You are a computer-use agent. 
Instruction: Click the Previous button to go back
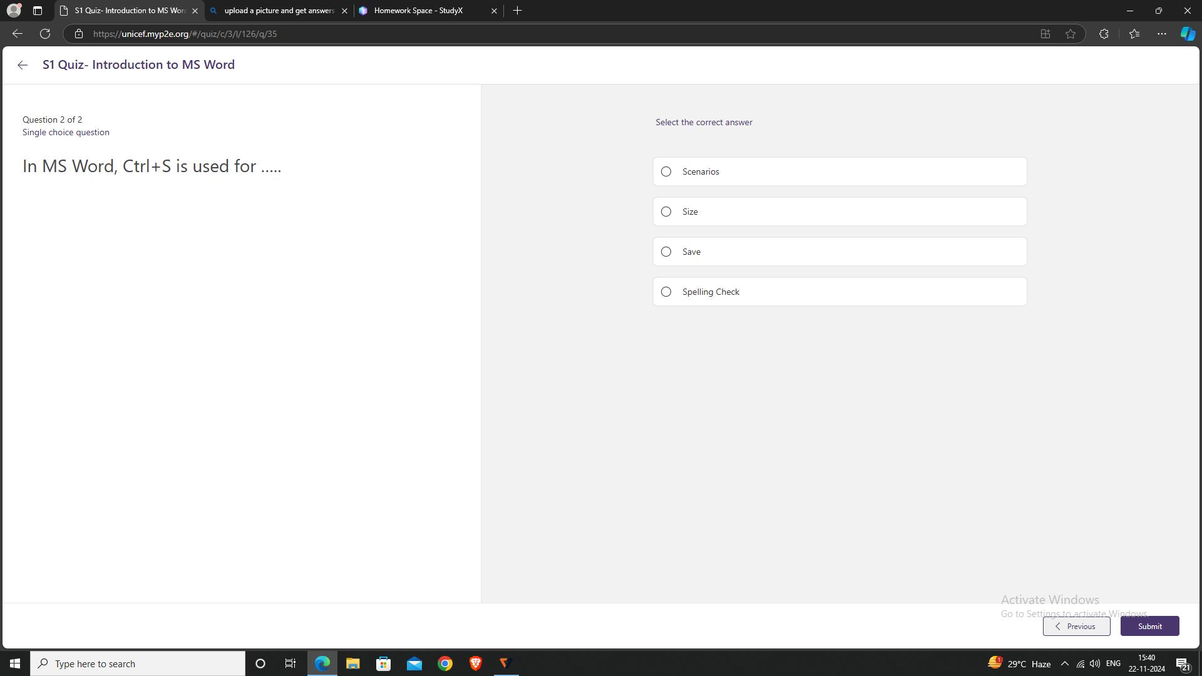tap(1076, 626)
